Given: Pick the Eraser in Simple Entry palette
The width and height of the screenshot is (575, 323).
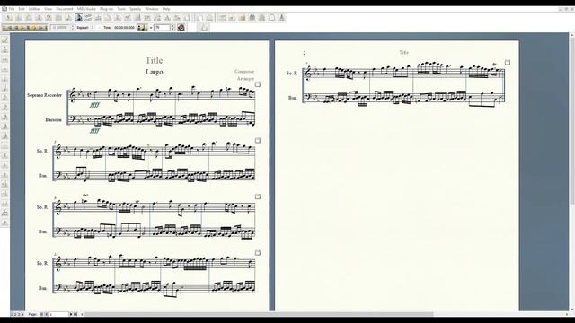Looking at the screenshot, I should tap(4, 39).
